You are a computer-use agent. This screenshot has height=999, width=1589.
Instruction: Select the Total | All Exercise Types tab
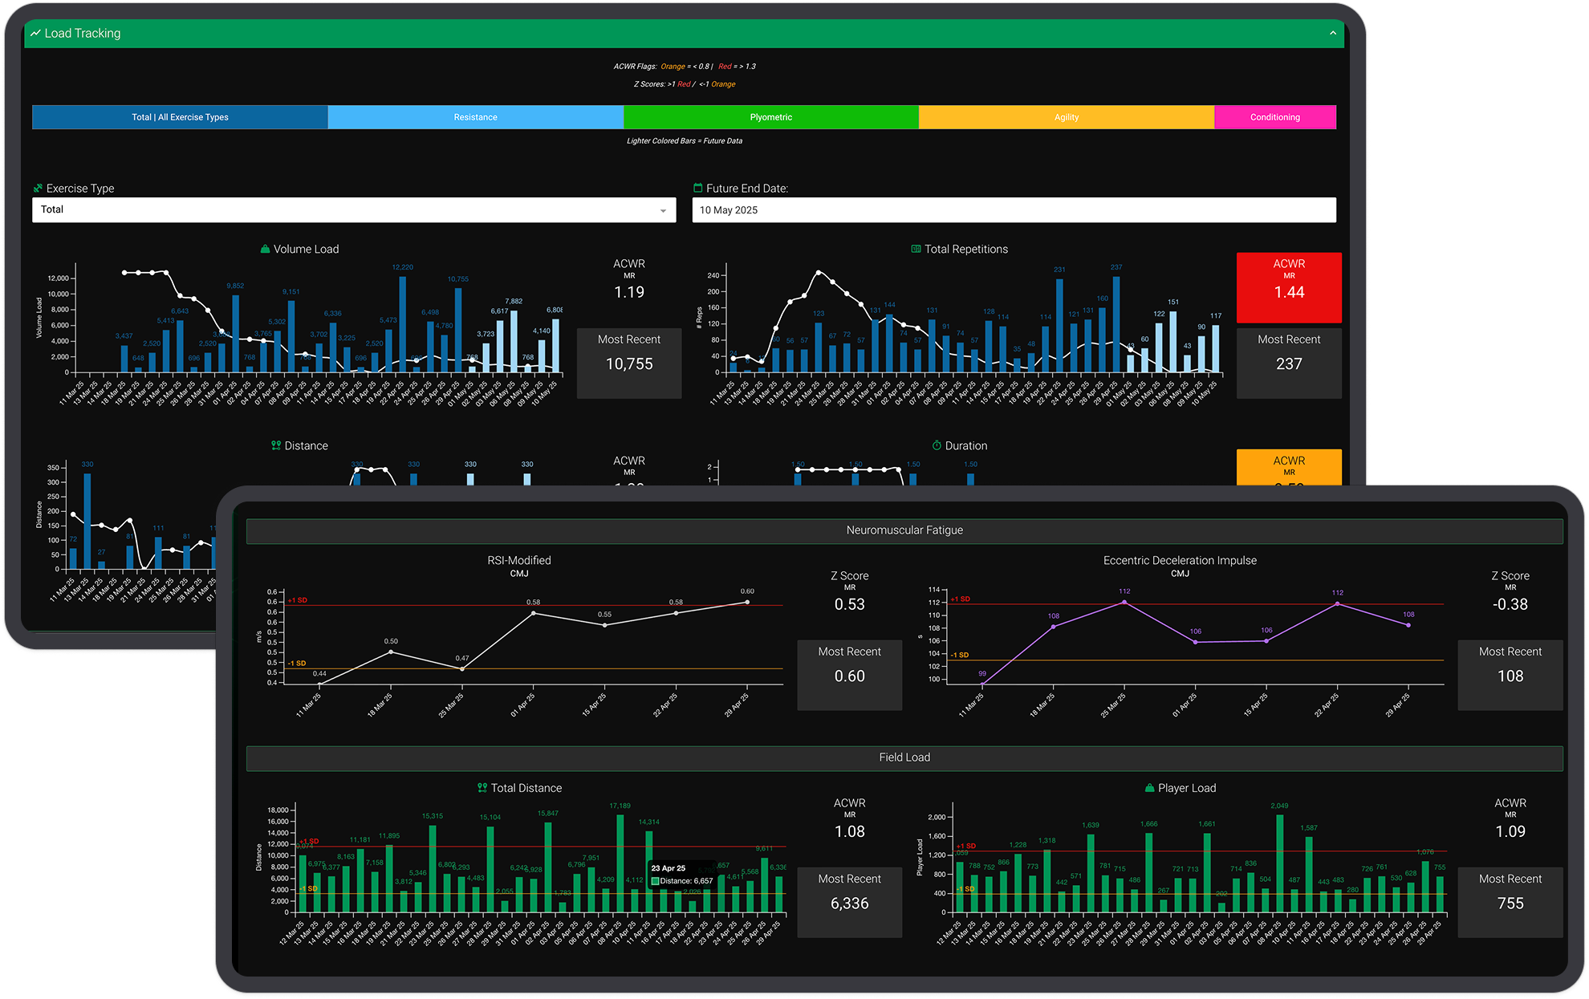click(180, 117)
